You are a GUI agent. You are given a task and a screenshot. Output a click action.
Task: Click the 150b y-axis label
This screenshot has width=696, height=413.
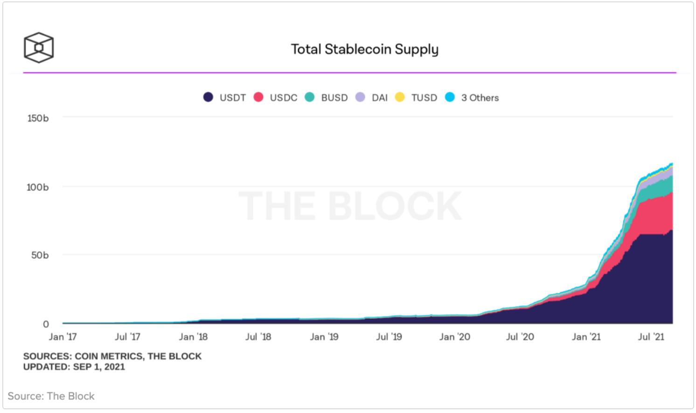coord(38,118)
